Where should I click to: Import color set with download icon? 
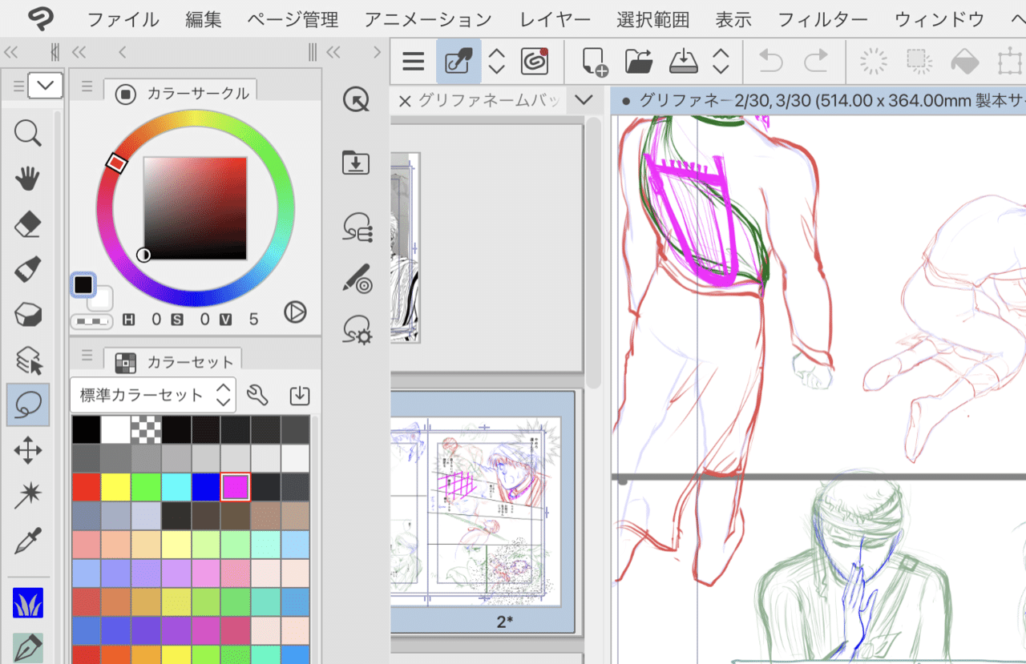click(299, 395)
